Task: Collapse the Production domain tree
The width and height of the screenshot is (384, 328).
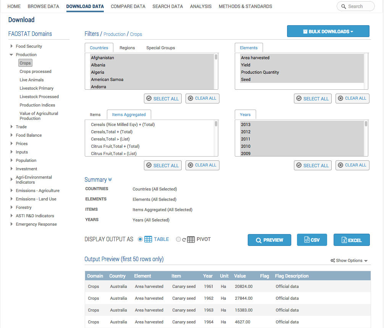Action: [11, 55]
